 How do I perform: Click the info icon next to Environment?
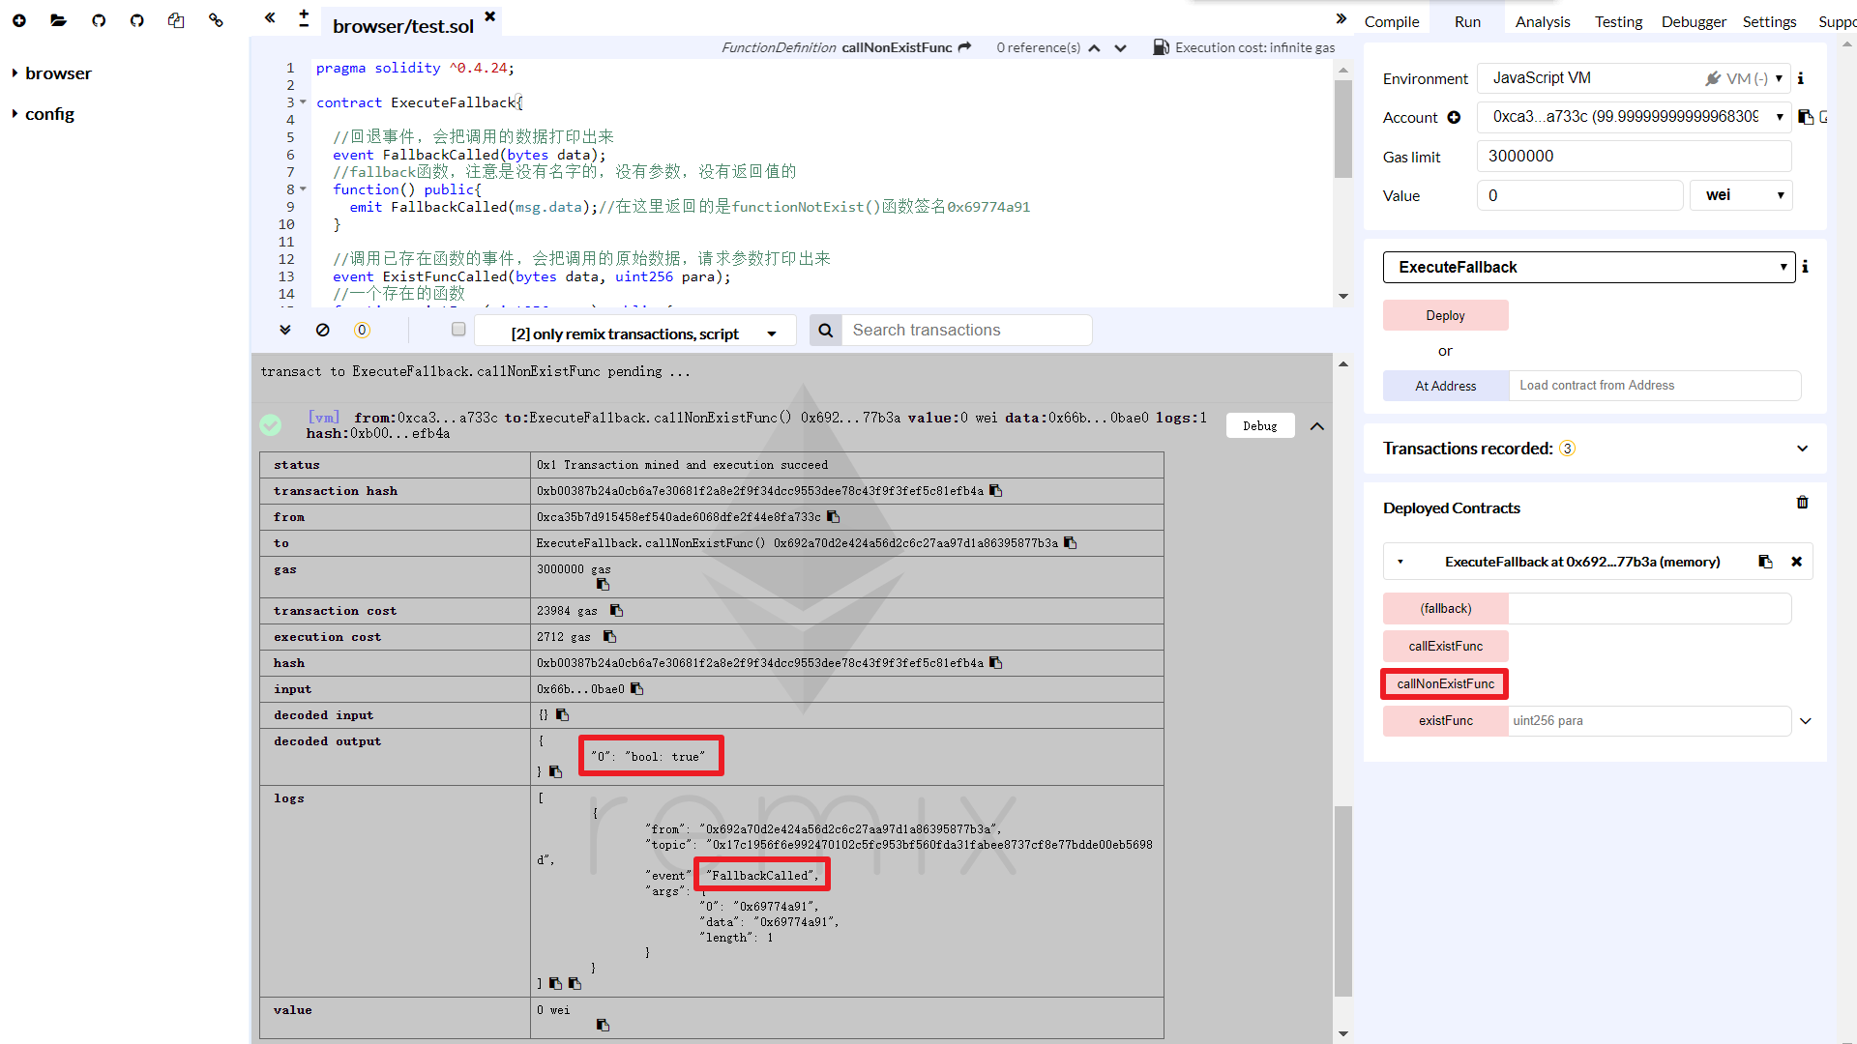tap(1801, 78)
